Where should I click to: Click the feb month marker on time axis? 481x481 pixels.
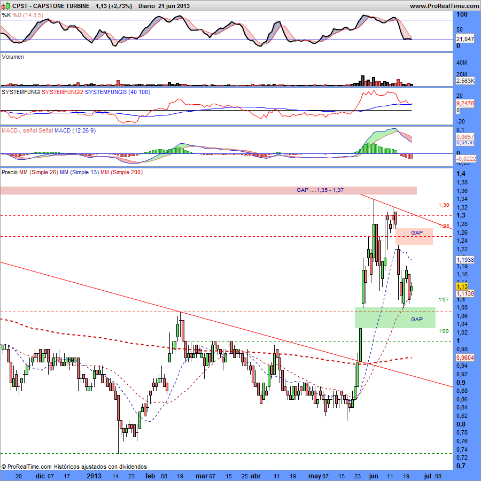pyautogui.click(x=150, y=476)
